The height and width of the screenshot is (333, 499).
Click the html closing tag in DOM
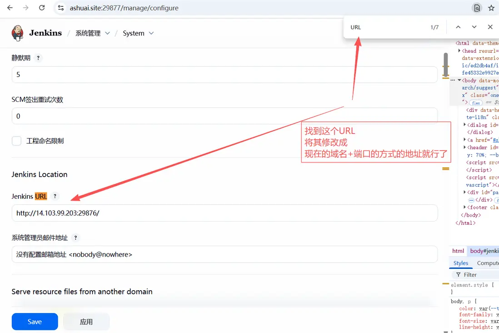465,223
